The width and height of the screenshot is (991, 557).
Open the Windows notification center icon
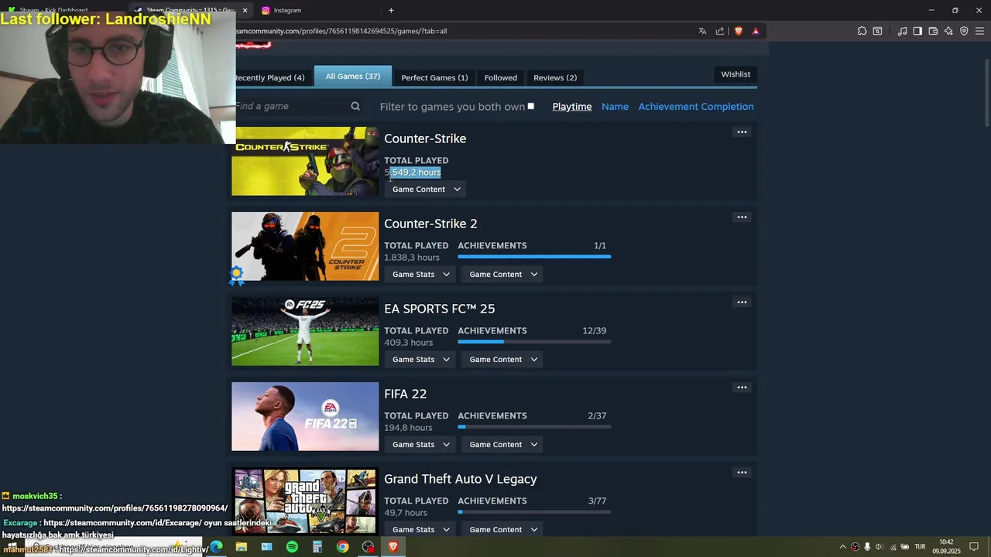click(x=974, y=547)
